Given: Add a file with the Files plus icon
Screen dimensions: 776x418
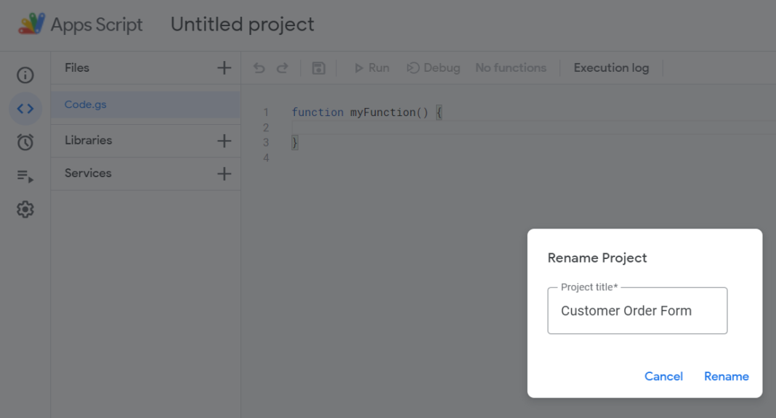Looking at the screenshot, I should tap(225, 68).
